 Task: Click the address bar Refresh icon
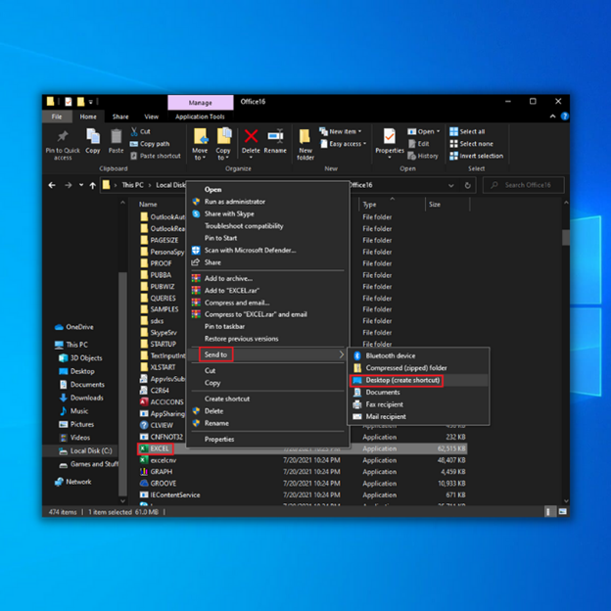coord(468,185)
